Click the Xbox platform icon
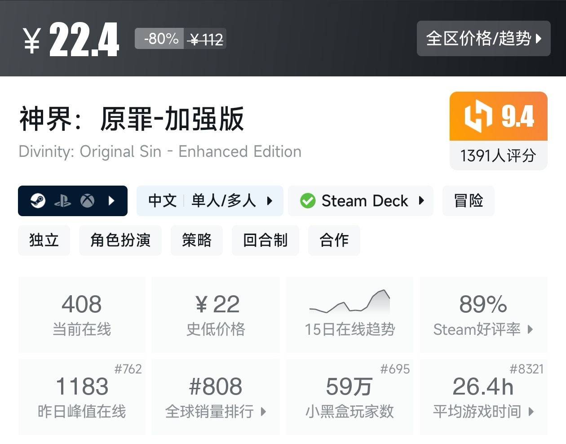566x444 pixels. click(87, 201)
